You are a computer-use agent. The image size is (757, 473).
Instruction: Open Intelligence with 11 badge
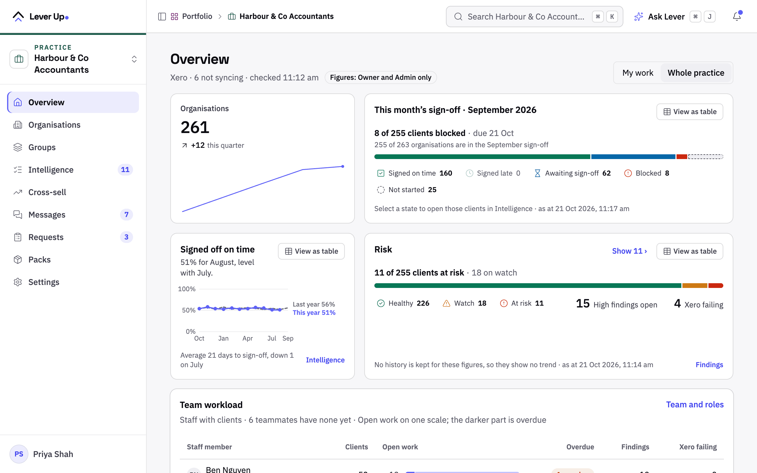tap(73, 170)
